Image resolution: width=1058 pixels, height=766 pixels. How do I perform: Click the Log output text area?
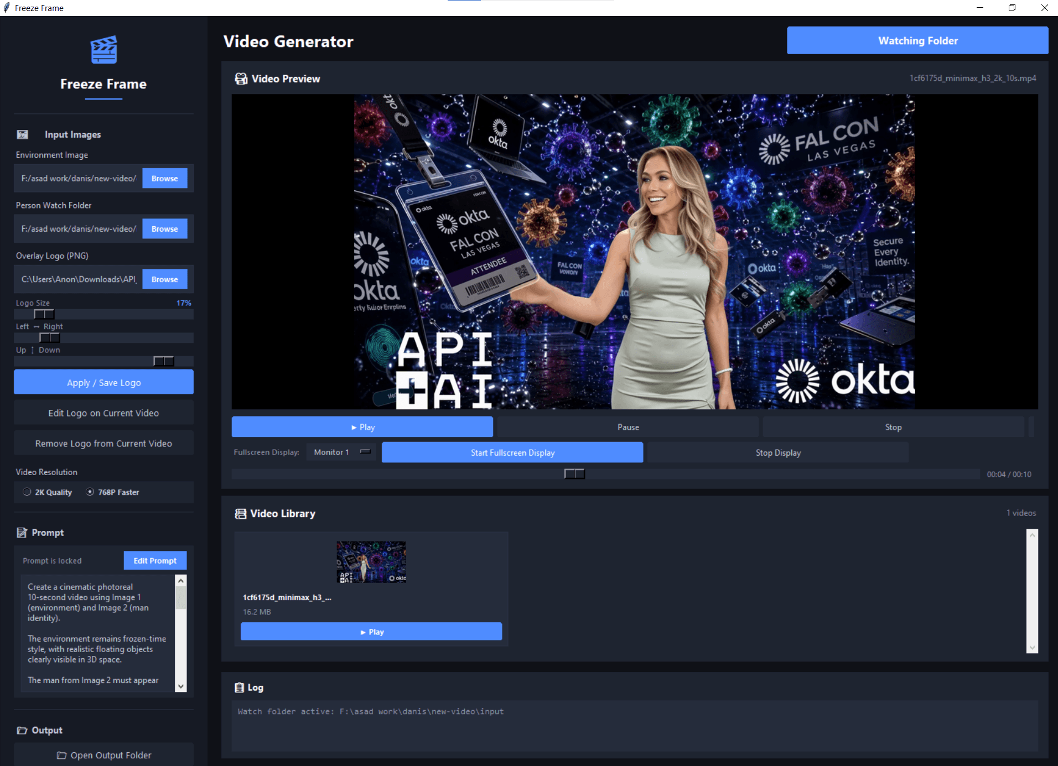[635, 726]
